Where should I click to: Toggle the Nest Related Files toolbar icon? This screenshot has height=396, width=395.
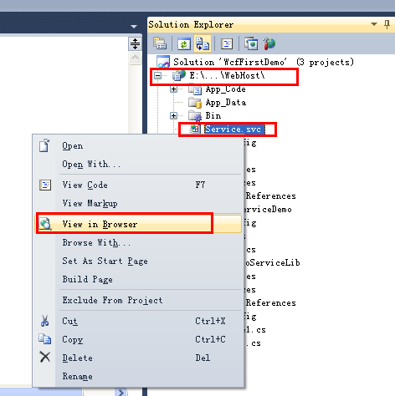[x=203, y=43]
